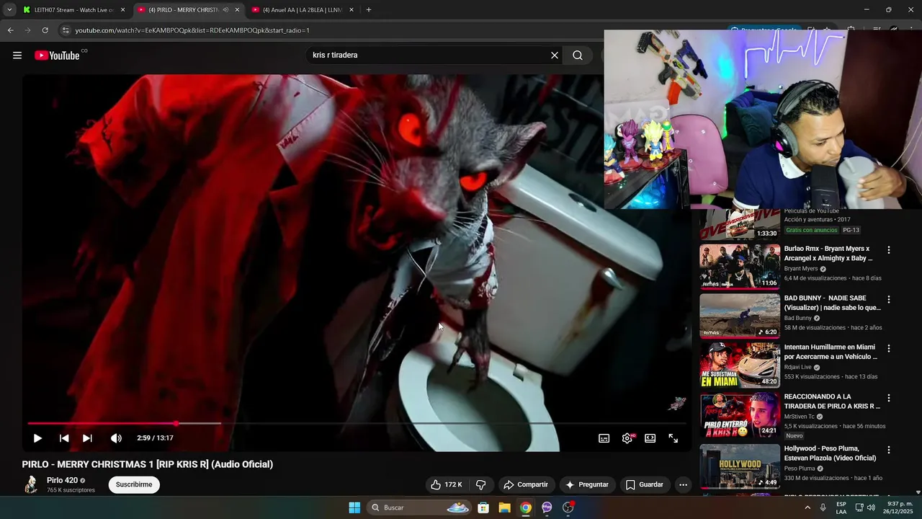
Task: Enter fullscreen mode
Action: click(673, 438)
